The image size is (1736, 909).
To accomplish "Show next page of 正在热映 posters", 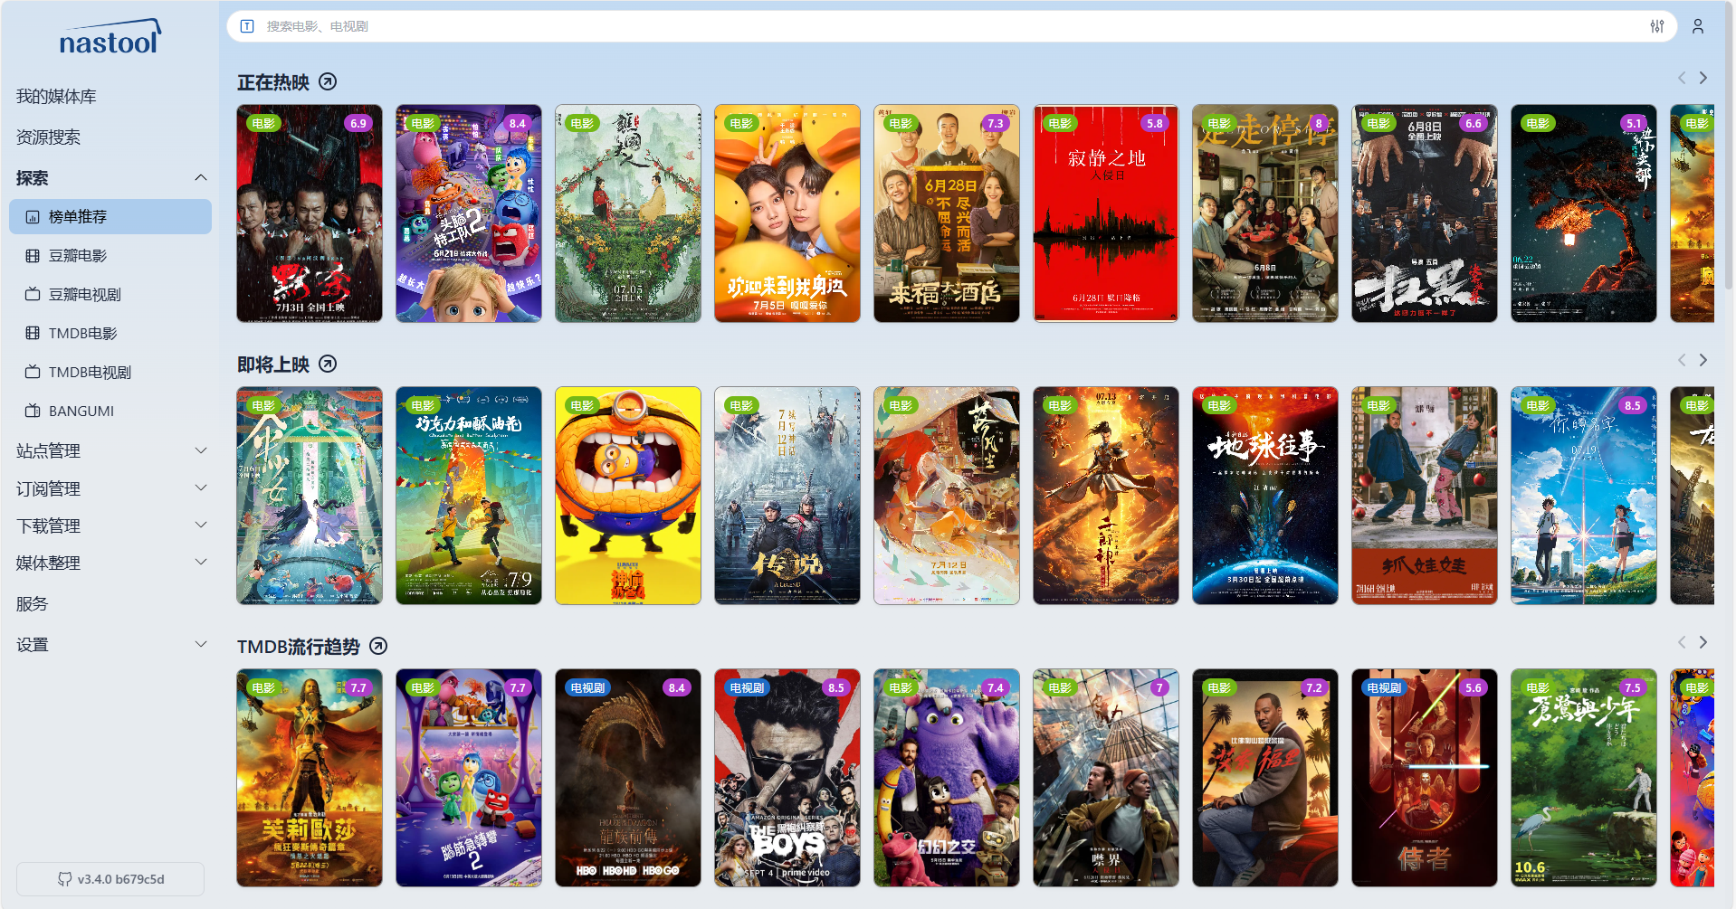I will pos(1703,78).
